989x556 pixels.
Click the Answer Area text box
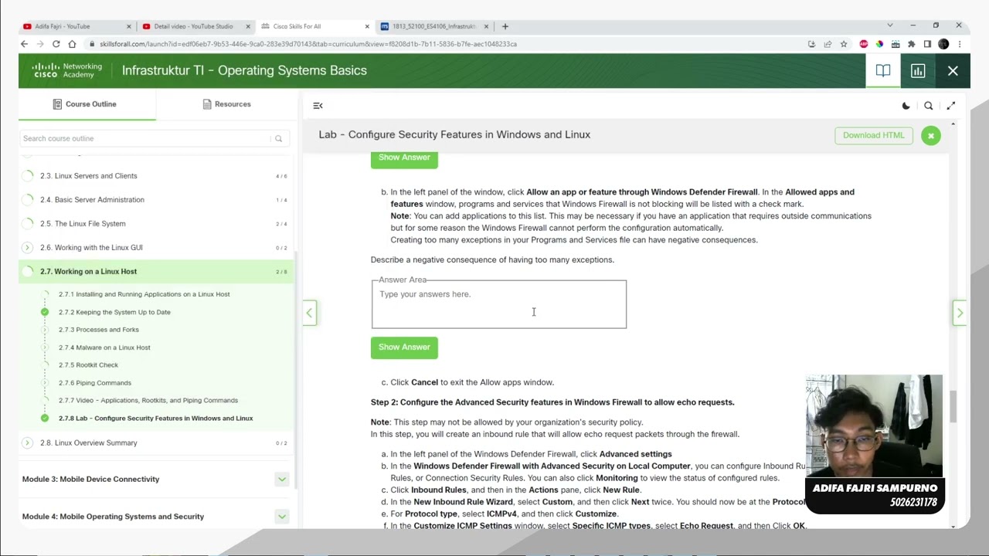pyautogui.click(x=499, y=305)
